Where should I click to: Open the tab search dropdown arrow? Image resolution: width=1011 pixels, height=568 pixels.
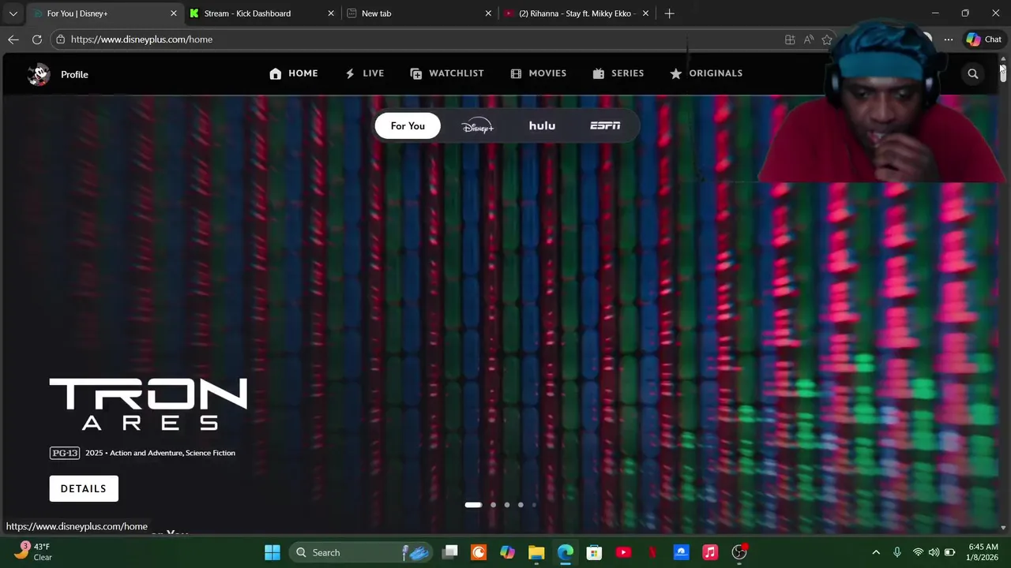(13, 13)
